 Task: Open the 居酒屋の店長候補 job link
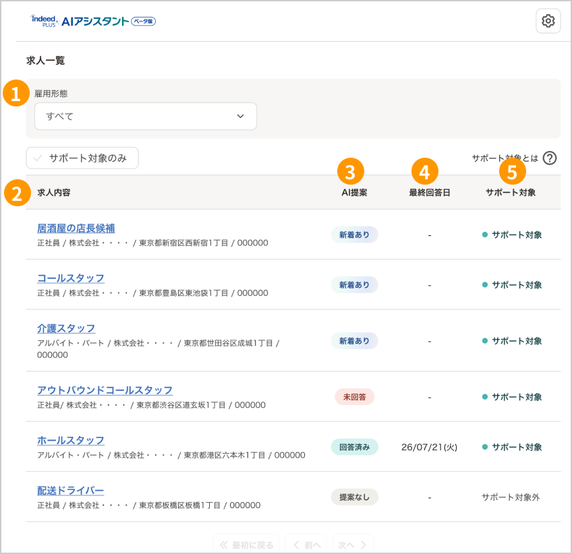[76, 228]
